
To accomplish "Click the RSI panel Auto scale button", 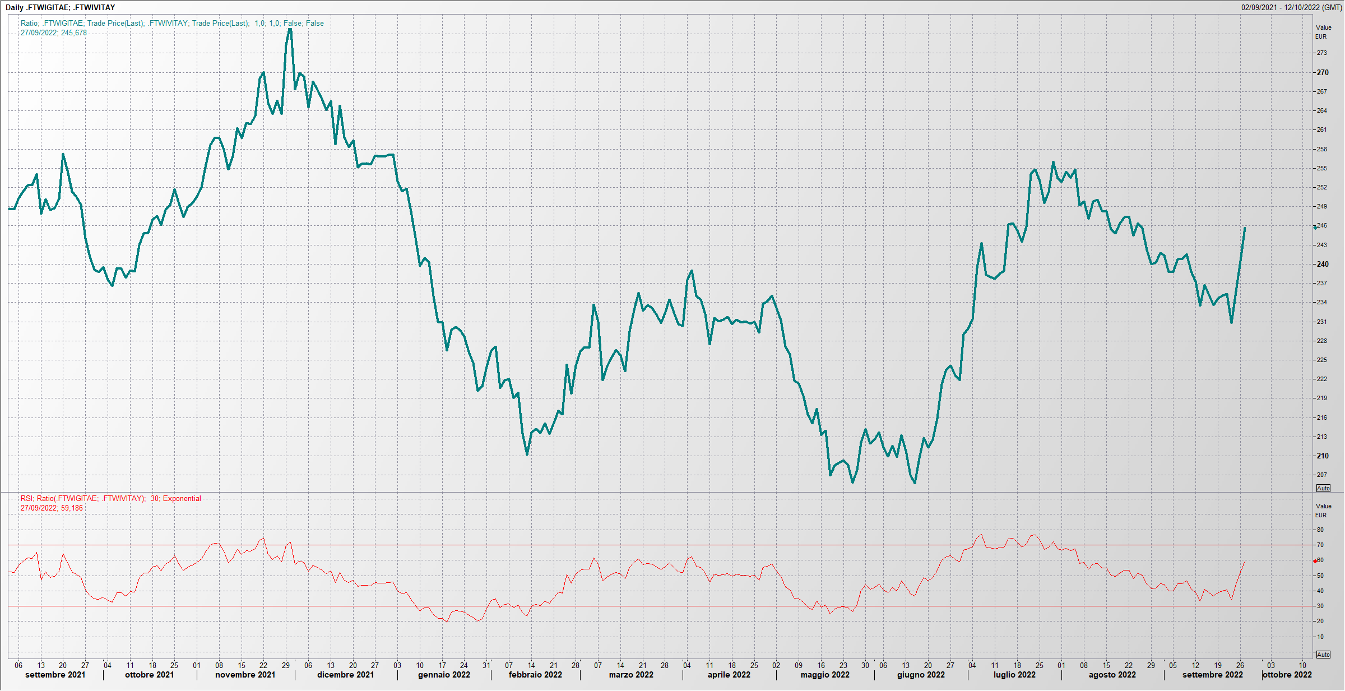I will (1323, 655).
